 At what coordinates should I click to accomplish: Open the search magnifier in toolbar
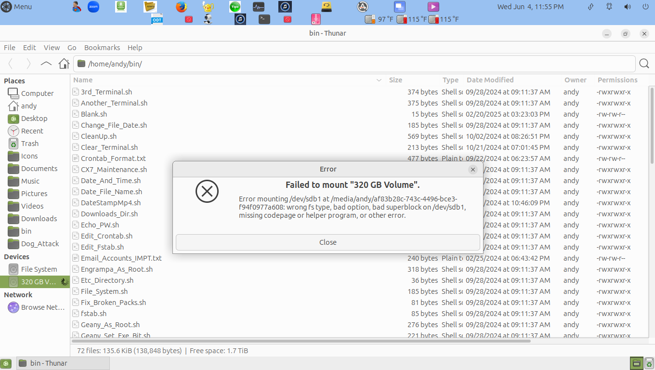click(644, 64)
